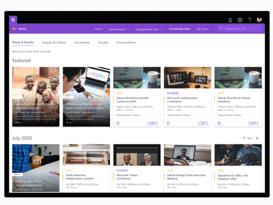This screenshot has height=205, width=273.
Task: Open the Microsoft Teams Conference thumbnail
Action: [x=137, y=155]
